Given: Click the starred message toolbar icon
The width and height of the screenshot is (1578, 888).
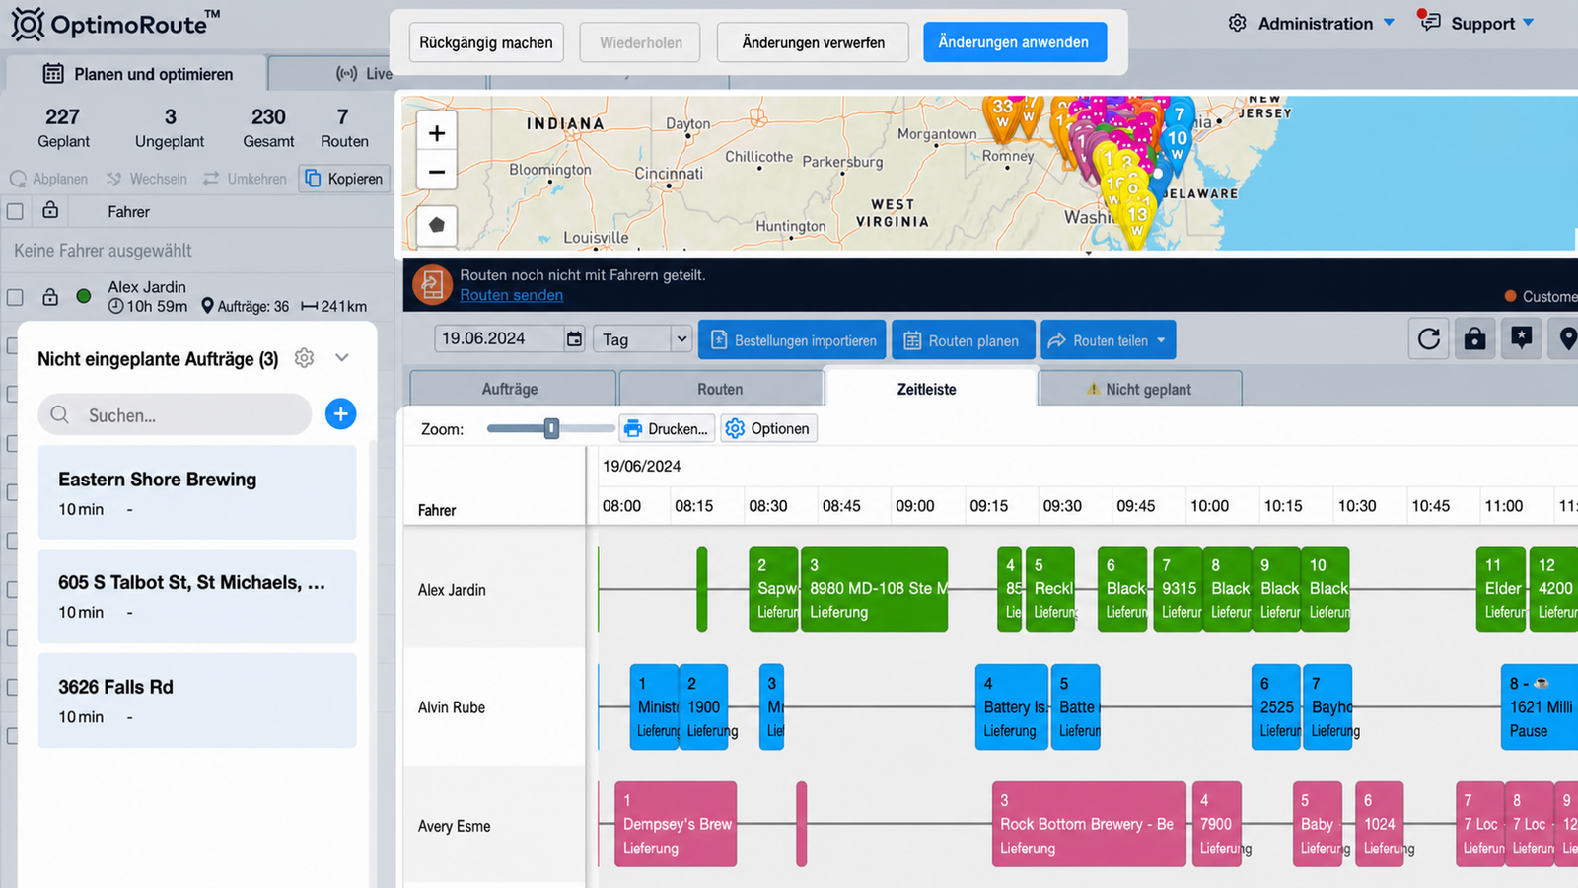Looking at the screenshot, I should 1522,339.
